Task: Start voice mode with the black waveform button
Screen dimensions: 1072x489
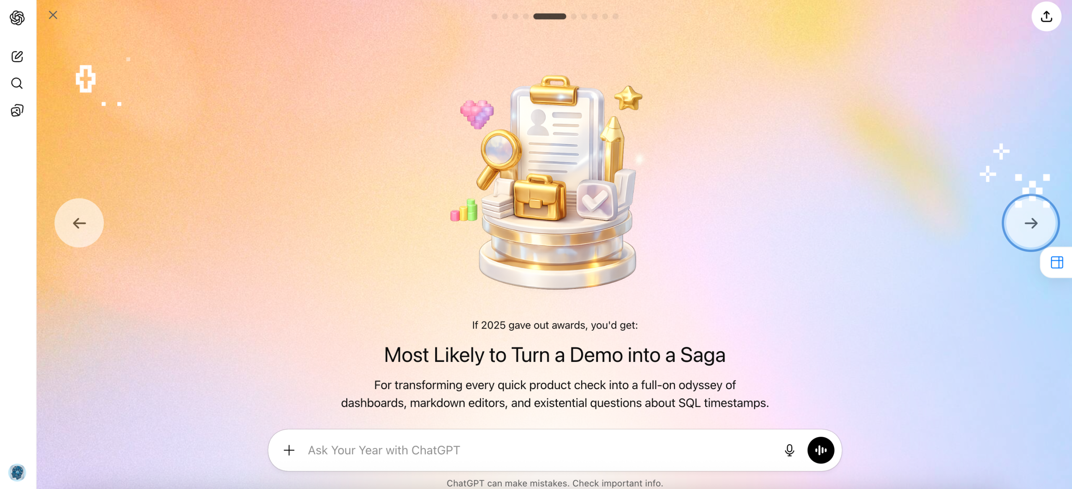Action: point(821,450)
